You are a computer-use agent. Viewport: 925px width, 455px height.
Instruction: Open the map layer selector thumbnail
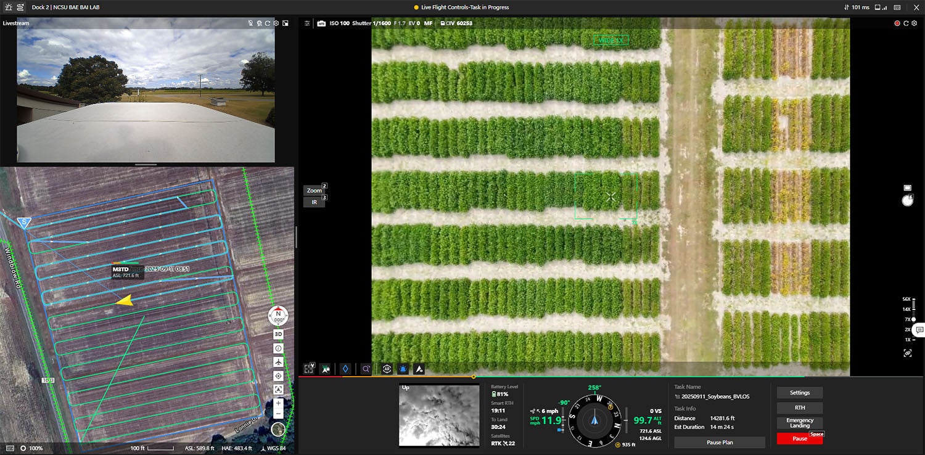pyautogui.click(x=278, y=429)
